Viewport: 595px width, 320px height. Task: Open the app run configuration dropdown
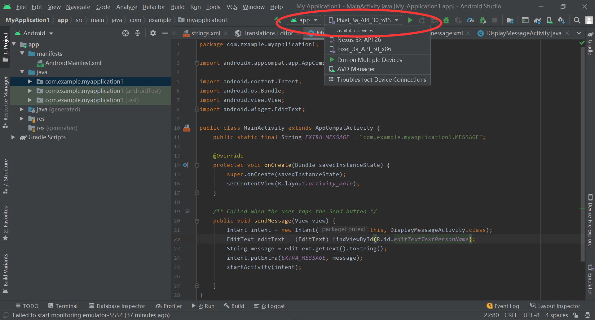click(x=304, y=20)
